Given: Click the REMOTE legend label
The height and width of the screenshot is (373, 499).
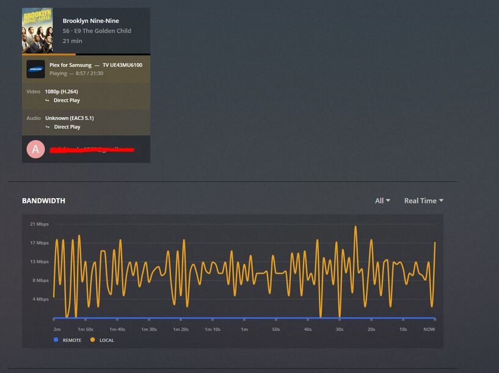Looking at the screenshot, I should [x=72, y=340].
